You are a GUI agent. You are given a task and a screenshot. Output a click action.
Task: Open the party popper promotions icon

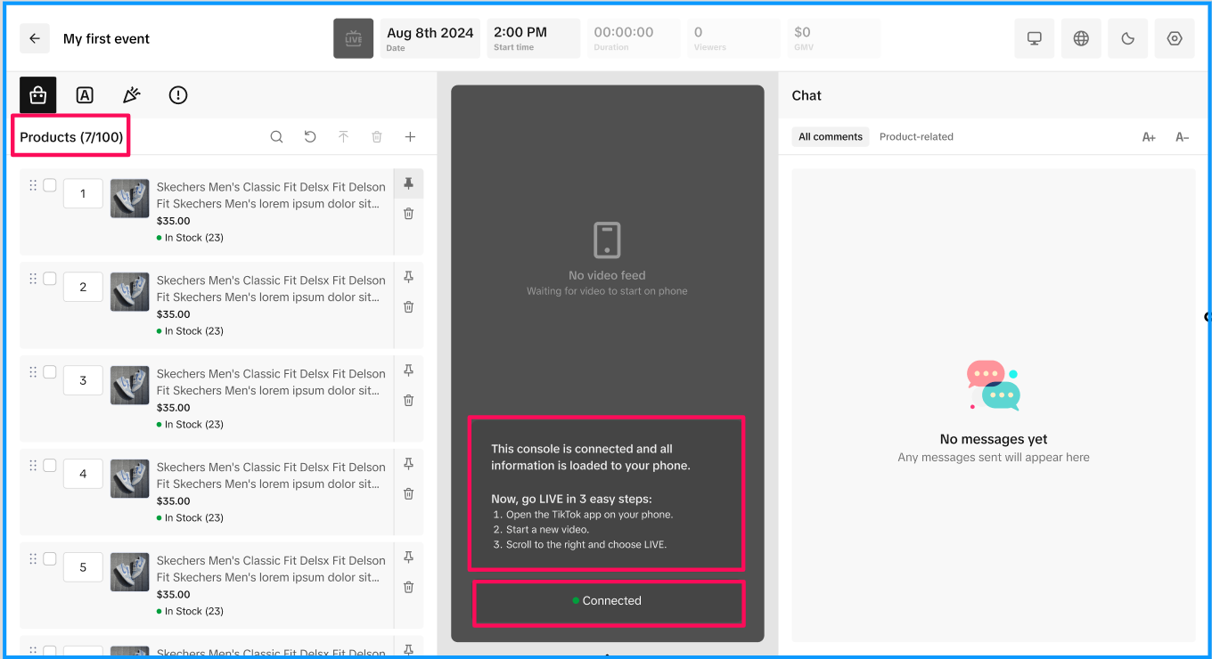click(131, 95)
